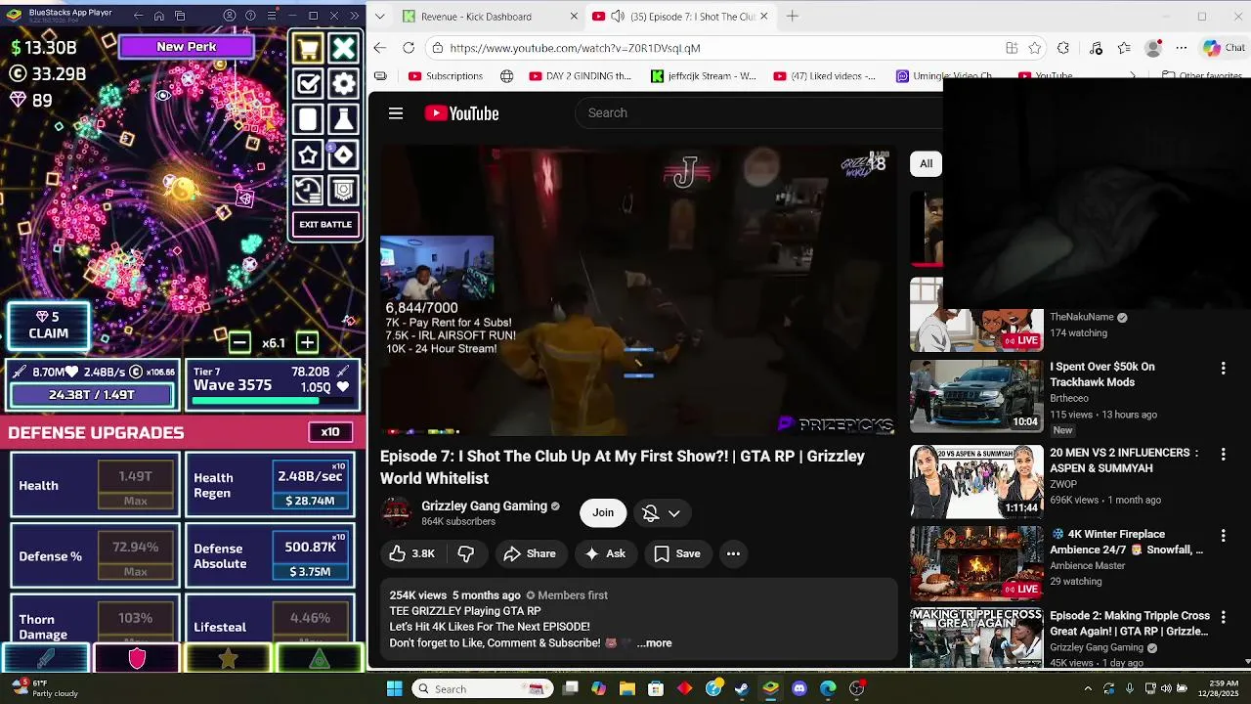Screen dimensions: 1251x704
Task: Open BlueStacks hamburger menu
Action: [x=271, y=16]
